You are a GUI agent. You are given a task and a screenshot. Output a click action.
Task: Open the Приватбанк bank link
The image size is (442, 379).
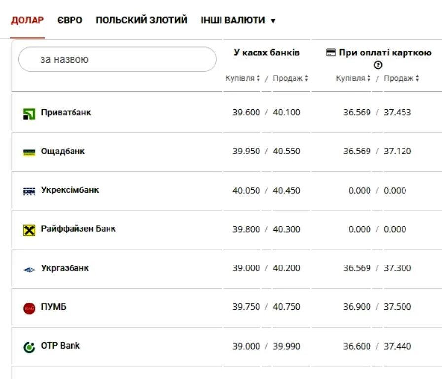(66, 113)
